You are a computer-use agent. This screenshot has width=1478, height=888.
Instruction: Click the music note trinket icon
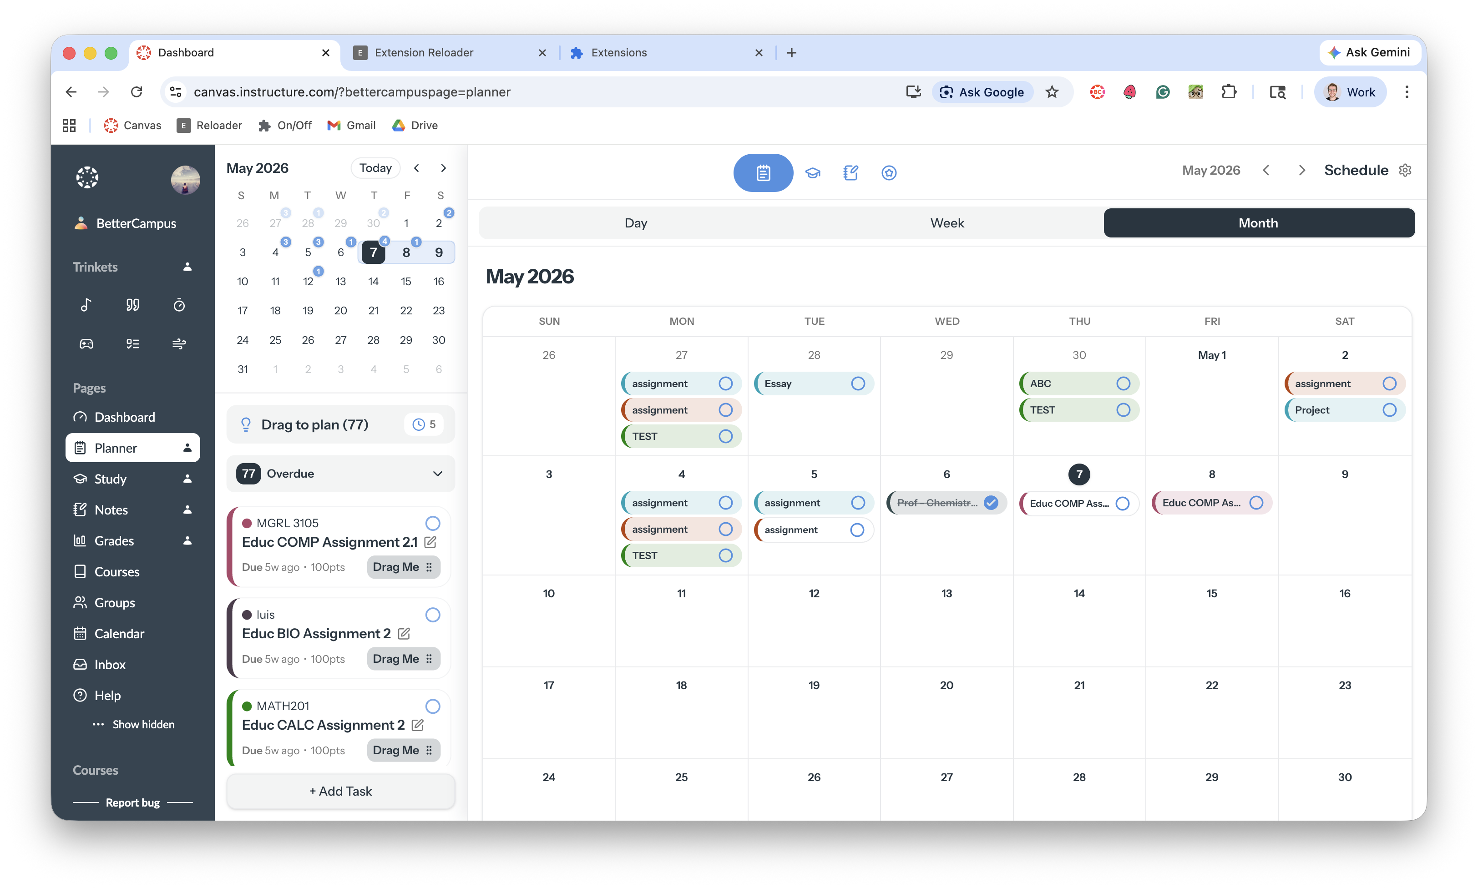click(x=86, y=305)
